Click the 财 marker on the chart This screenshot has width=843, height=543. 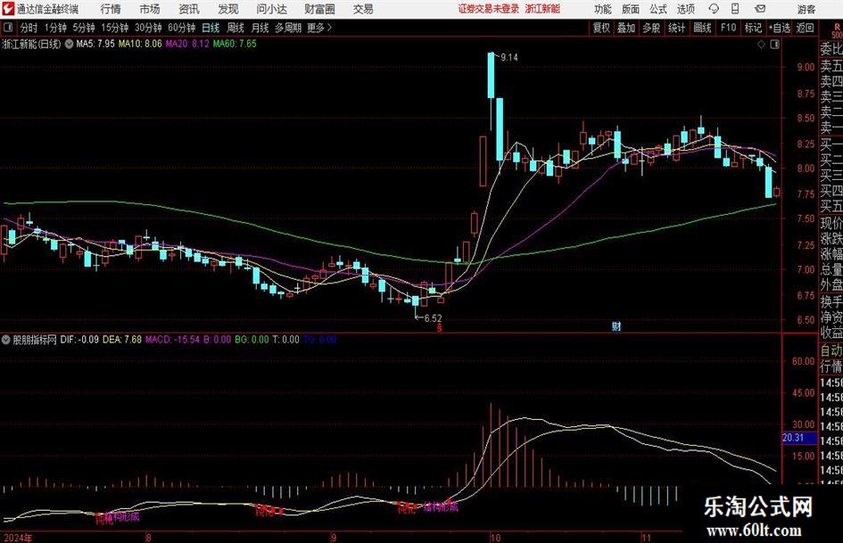pos(616,326)
